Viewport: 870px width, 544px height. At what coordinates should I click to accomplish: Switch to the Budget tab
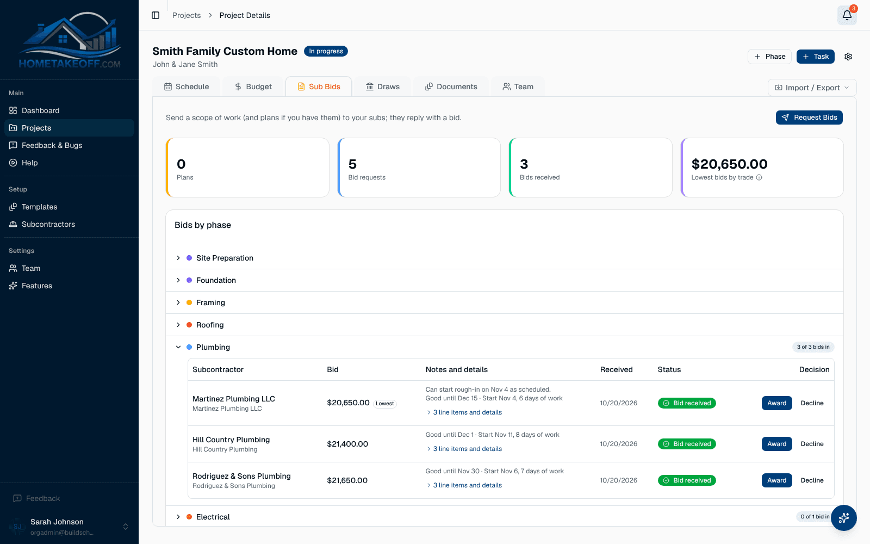253,86
